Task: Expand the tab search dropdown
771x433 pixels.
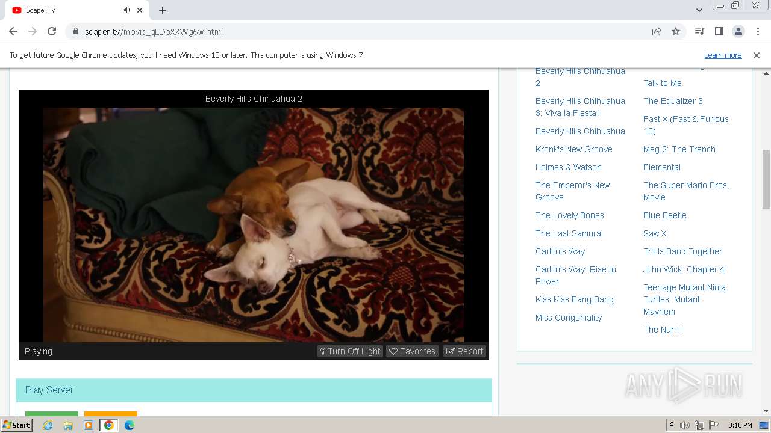Action: 699,10
